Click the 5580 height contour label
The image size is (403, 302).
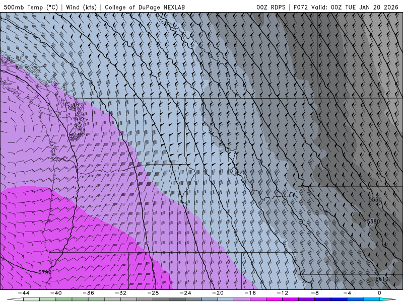coord(373,221)
